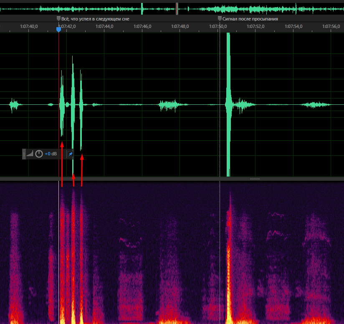Click the 1:07:52,0 ruler label
The width and height of the screenshot is (344, 324).
point(255,27)
